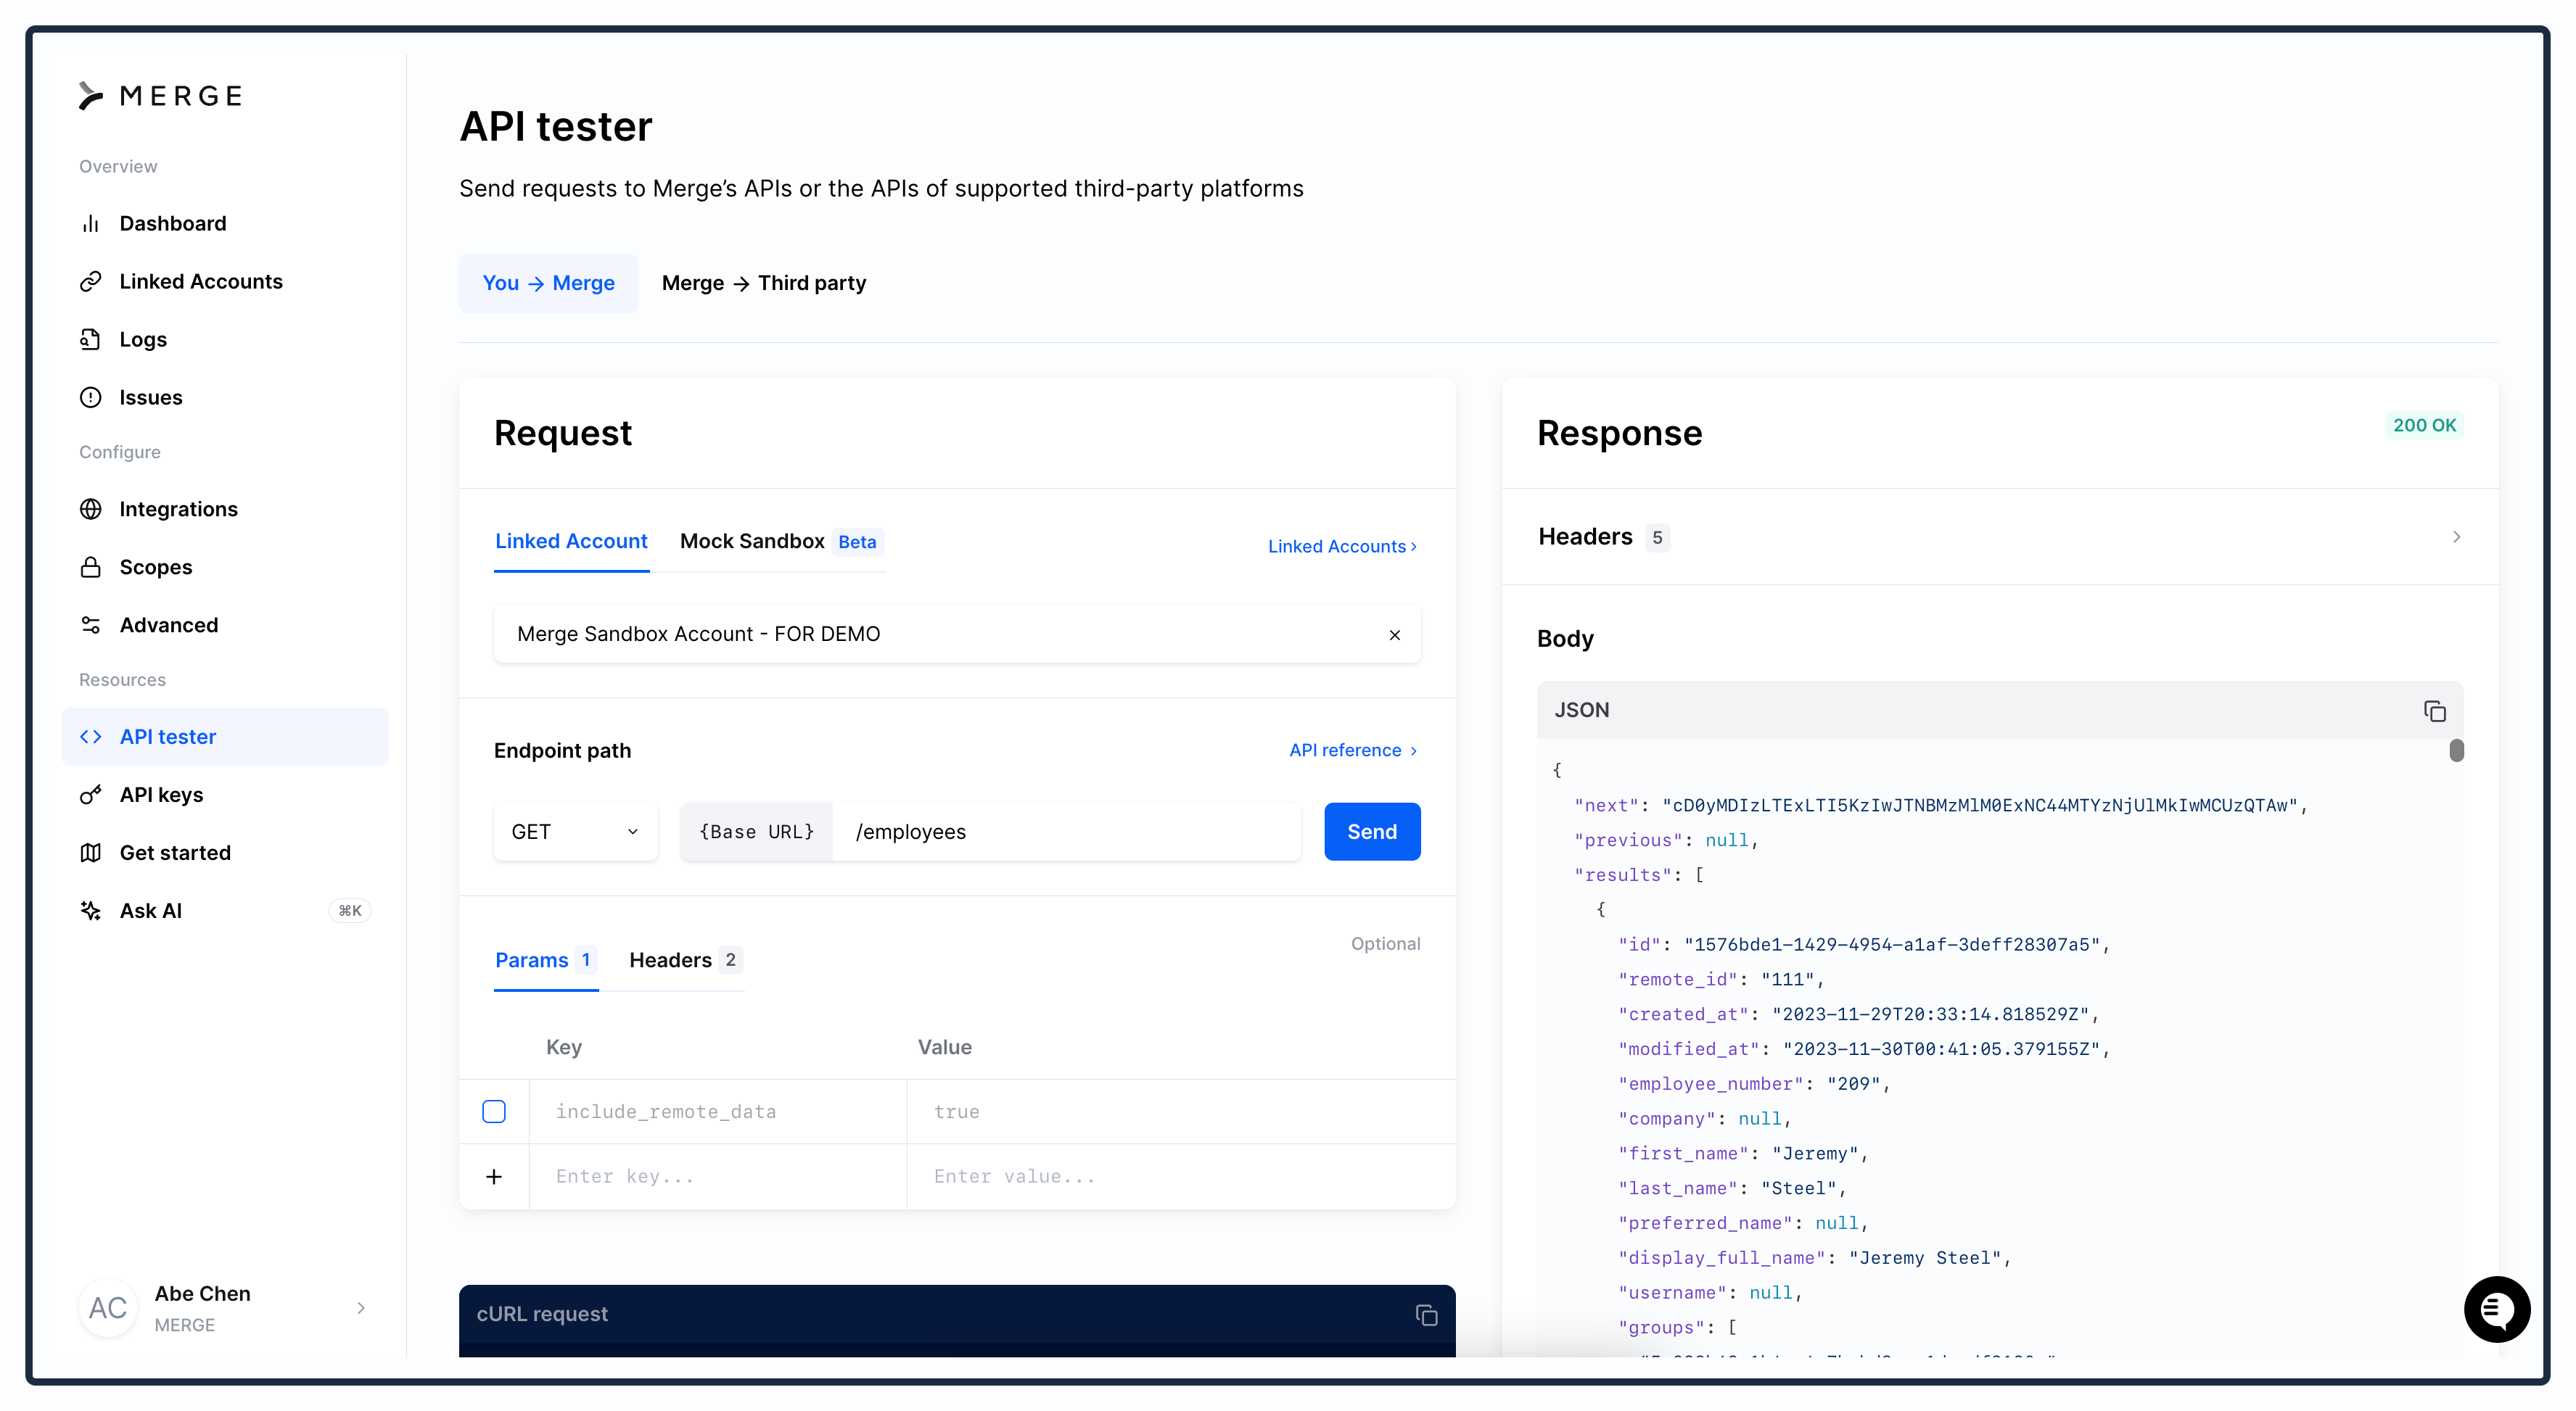This screenshot has width=2576, height=1411.
Task: Open Ask AI sparkle icon
Action: pos(90,911)
